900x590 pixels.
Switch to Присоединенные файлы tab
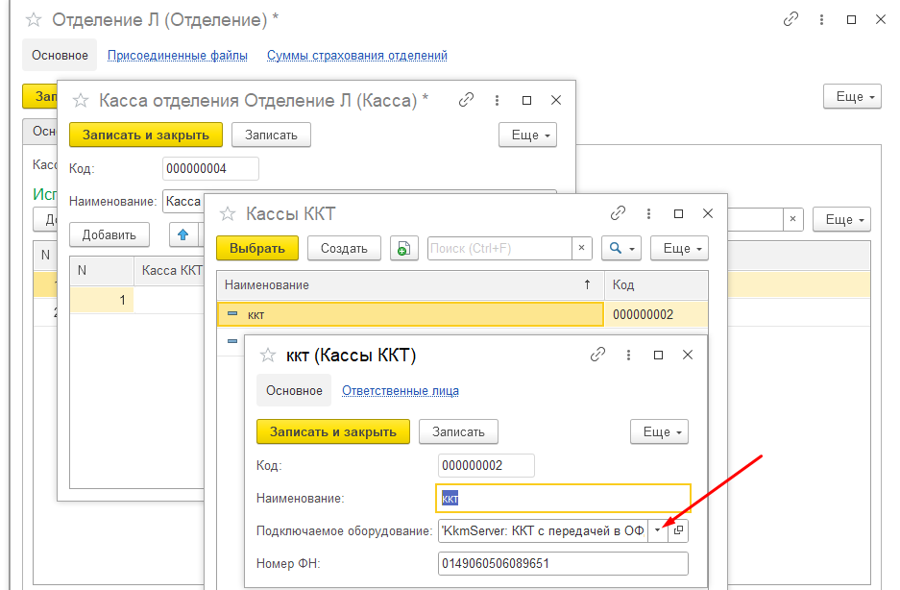[x=177, y=56]
